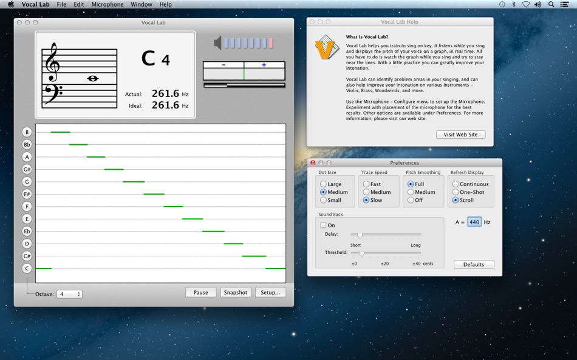Click the Pause button

pos(201,292)
